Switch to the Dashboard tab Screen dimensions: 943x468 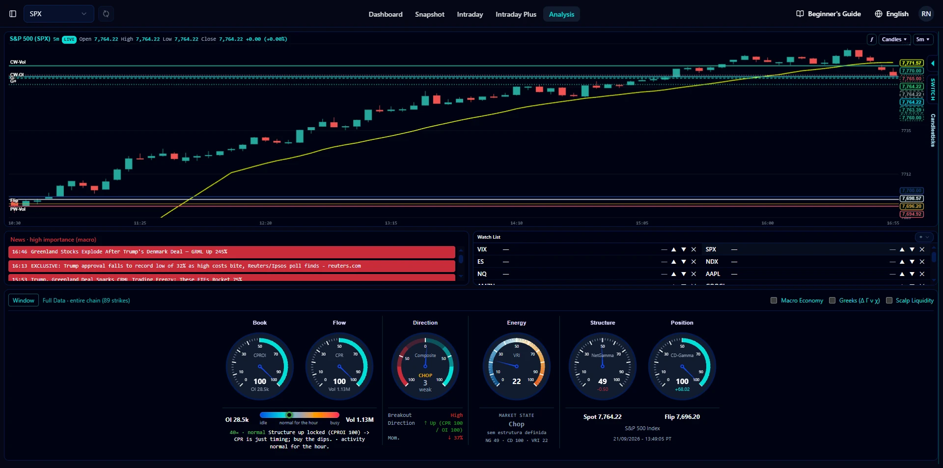(x=386, y=14)
